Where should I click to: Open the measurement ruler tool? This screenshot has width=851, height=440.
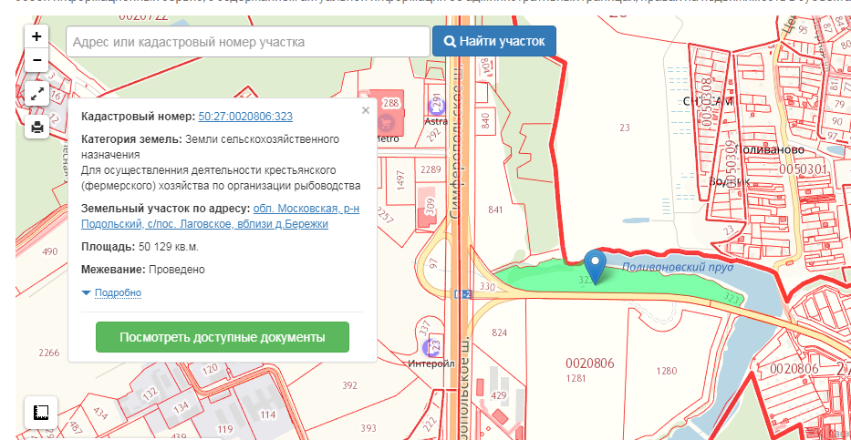41,412
